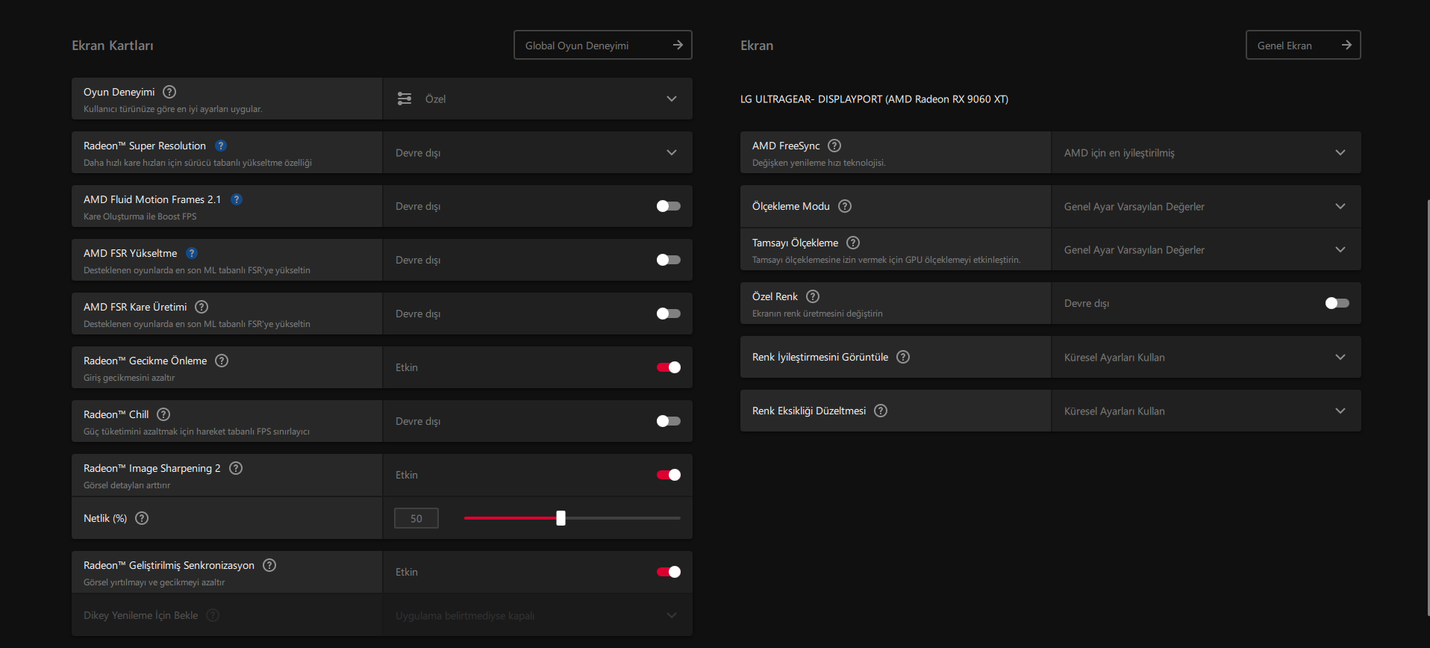Go to Global Oyun Deneyimi
The height and width of the screenshot is (648, 1430).
click(603, 45)
